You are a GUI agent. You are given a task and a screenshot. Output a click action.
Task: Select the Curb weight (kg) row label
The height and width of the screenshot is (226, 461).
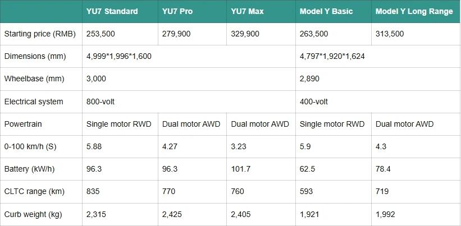pyautogui.click(x=31, y=214)
